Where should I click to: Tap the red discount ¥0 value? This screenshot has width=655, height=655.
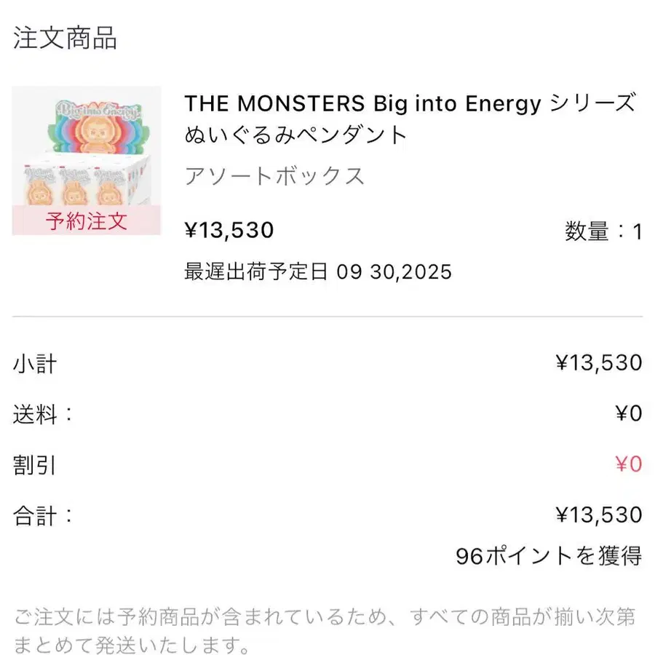click(x=629, y=464)
